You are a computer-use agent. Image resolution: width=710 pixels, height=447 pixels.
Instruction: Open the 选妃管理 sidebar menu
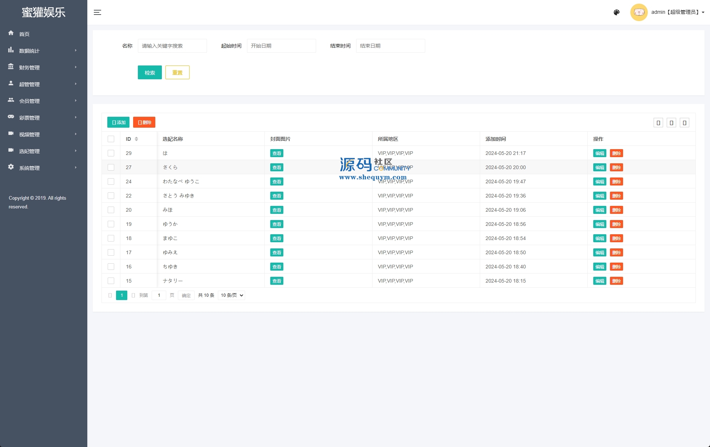(29, 151)
